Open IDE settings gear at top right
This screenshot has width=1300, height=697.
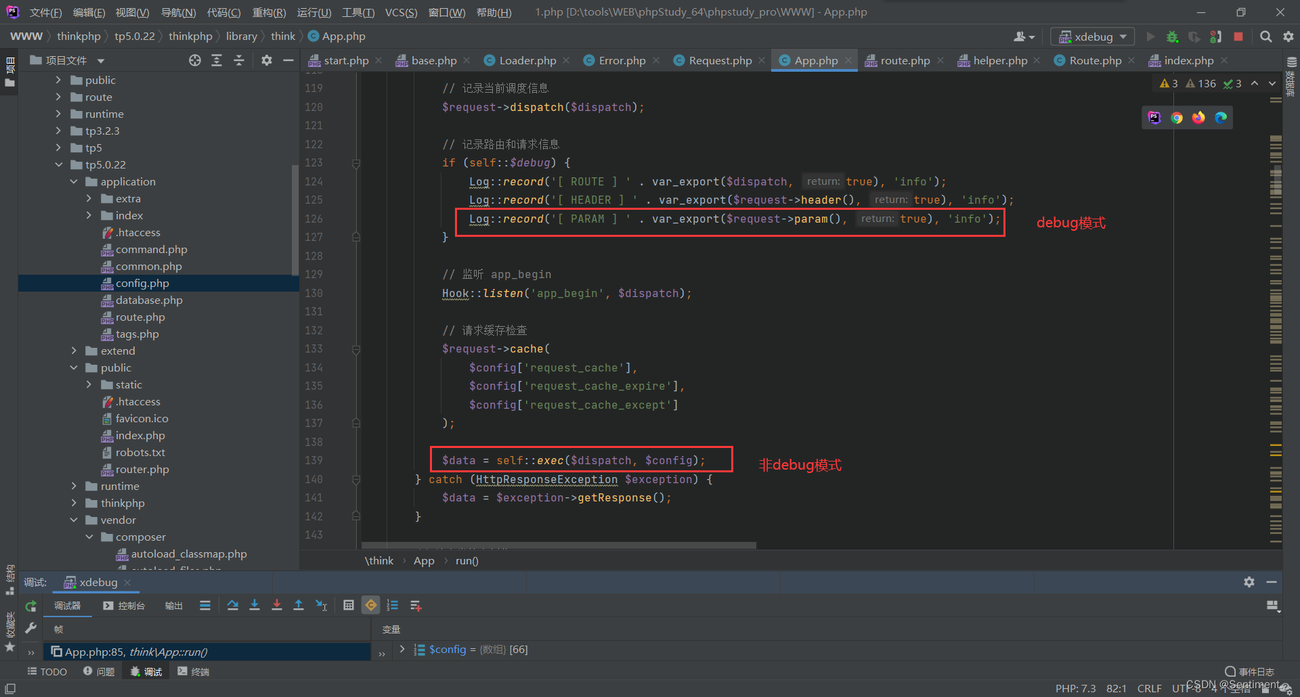(x=1288, y=37)
